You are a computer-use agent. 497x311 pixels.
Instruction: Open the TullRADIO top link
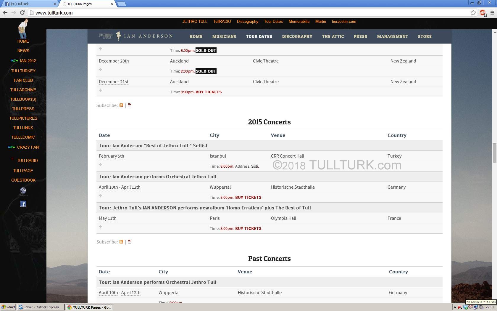(x=222, y=21)
